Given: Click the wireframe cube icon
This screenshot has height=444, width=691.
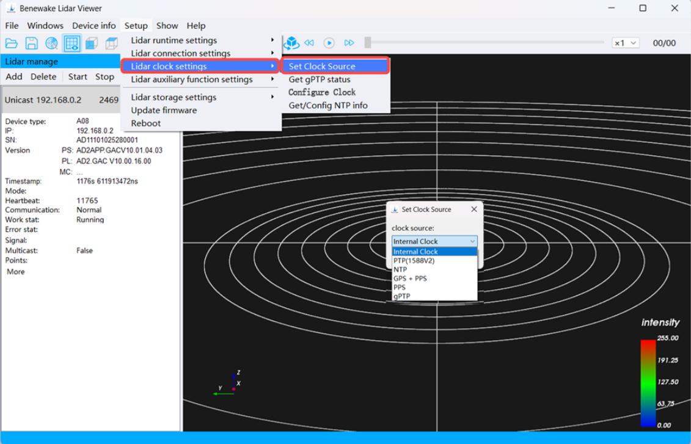Looking at the screenshot, I should tap(111, 43).
